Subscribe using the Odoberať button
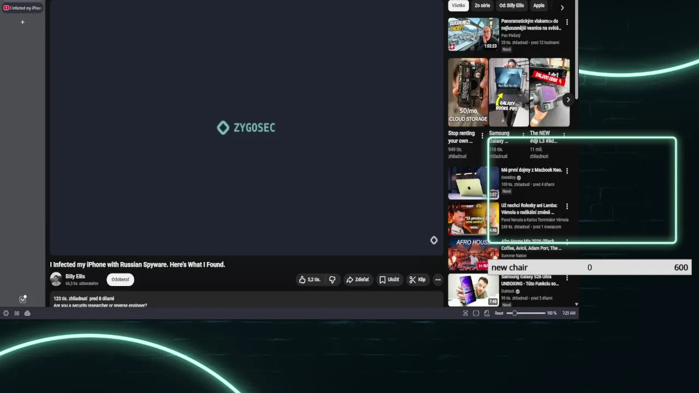Viewport: 699px width, 393px height. [120, 279]
